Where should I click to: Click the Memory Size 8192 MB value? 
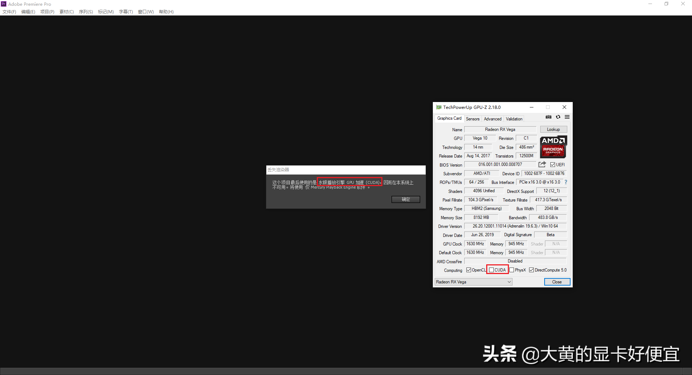coord(481,217)
